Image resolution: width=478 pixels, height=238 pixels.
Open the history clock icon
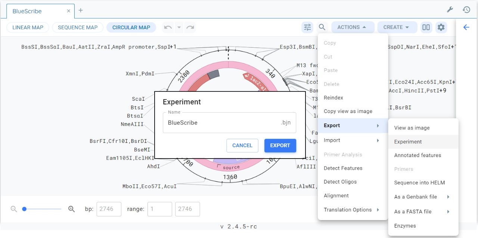tap(466, 10)
